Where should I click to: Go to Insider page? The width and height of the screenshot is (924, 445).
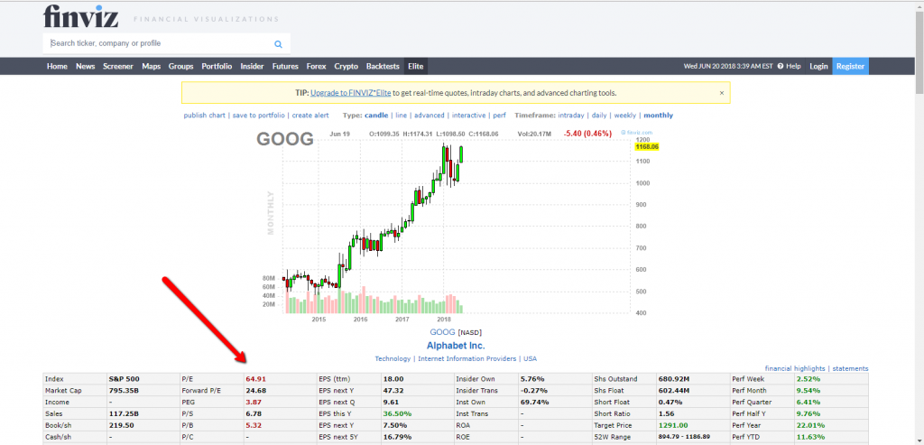click(253, 67)
